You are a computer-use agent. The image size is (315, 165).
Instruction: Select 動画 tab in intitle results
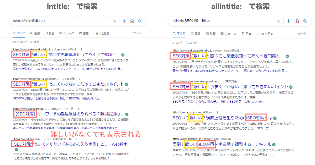[x=50, y=33]
